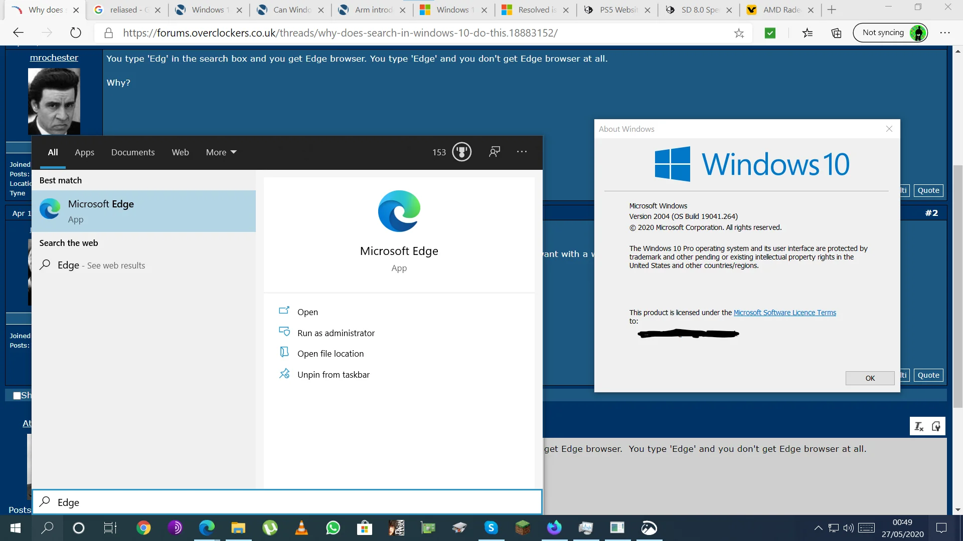Image resolution: width=963 pixels, height=541 pixels.
Task: Switch to the Apps search tab
Action: click(x=84, y=152)
